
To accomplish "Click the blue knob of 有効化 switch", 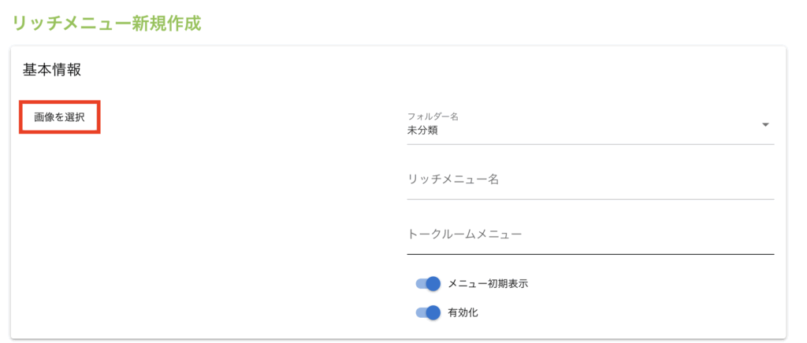I will pos(433,313).
